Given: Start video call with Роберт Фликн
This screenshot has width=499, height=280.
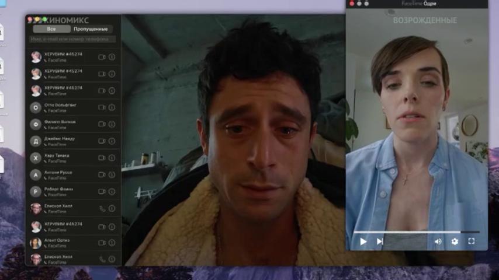Looking at the screenshot, I should click(x=102, y=191).
